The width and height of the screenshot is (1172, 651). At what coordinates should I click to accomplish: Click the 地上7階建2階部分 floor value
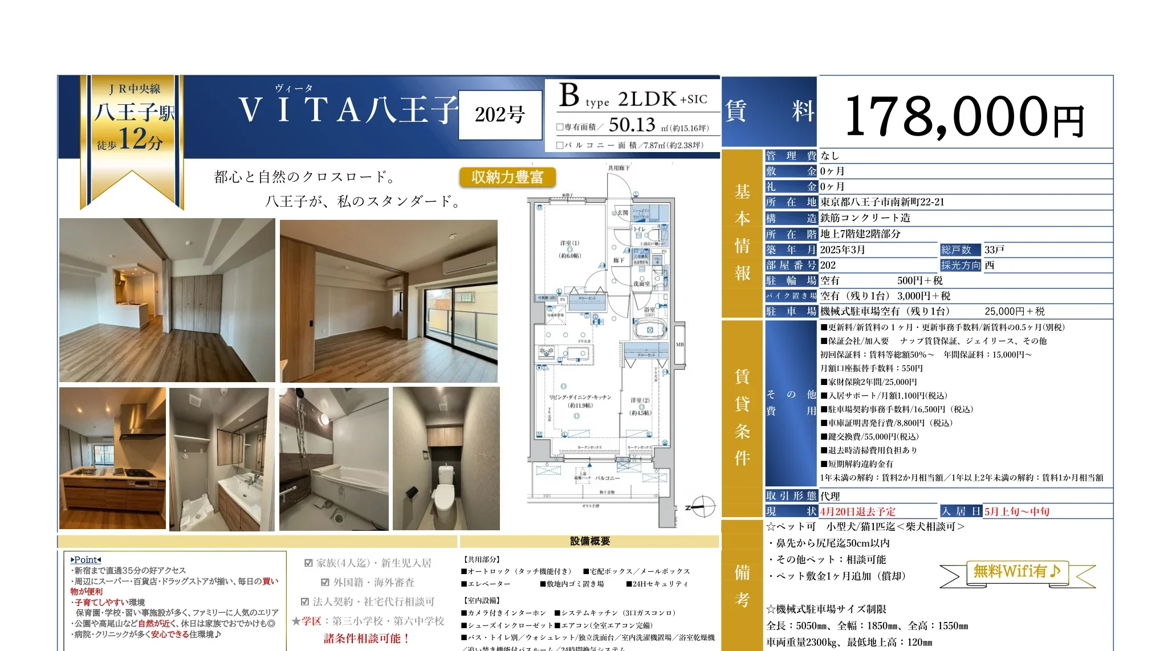(860, 234)
